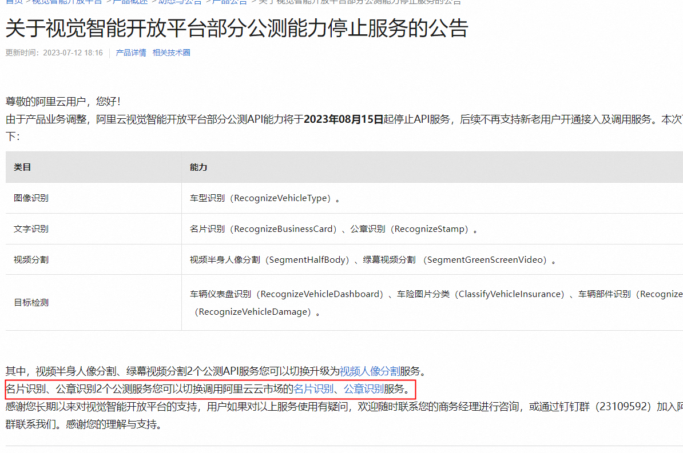Click the page title 关于视觉智能开放平台部分公测能力停止服务的公告

236,29
